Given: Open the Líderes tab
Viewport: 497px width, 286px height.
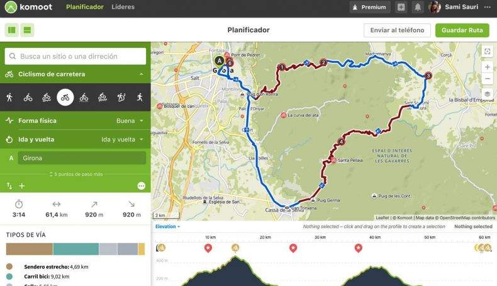Looking at the screenshot, I should tap(123, 7).
